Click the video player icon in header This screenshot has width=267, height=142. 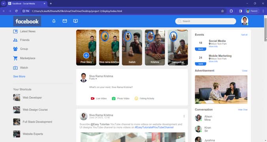75,21
